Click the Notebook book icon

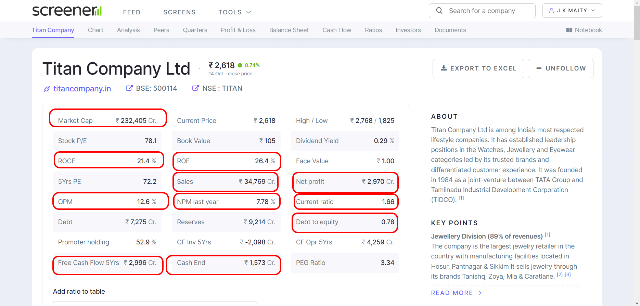point(569,30)
